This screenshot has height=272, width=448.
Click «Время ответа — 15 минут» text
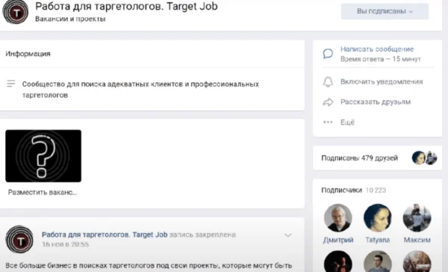tap(381, 59)
